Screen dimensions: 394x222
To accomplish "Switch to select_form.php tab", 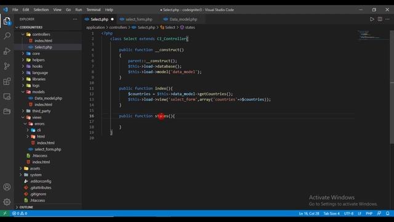I will click(x=139, y=19).
